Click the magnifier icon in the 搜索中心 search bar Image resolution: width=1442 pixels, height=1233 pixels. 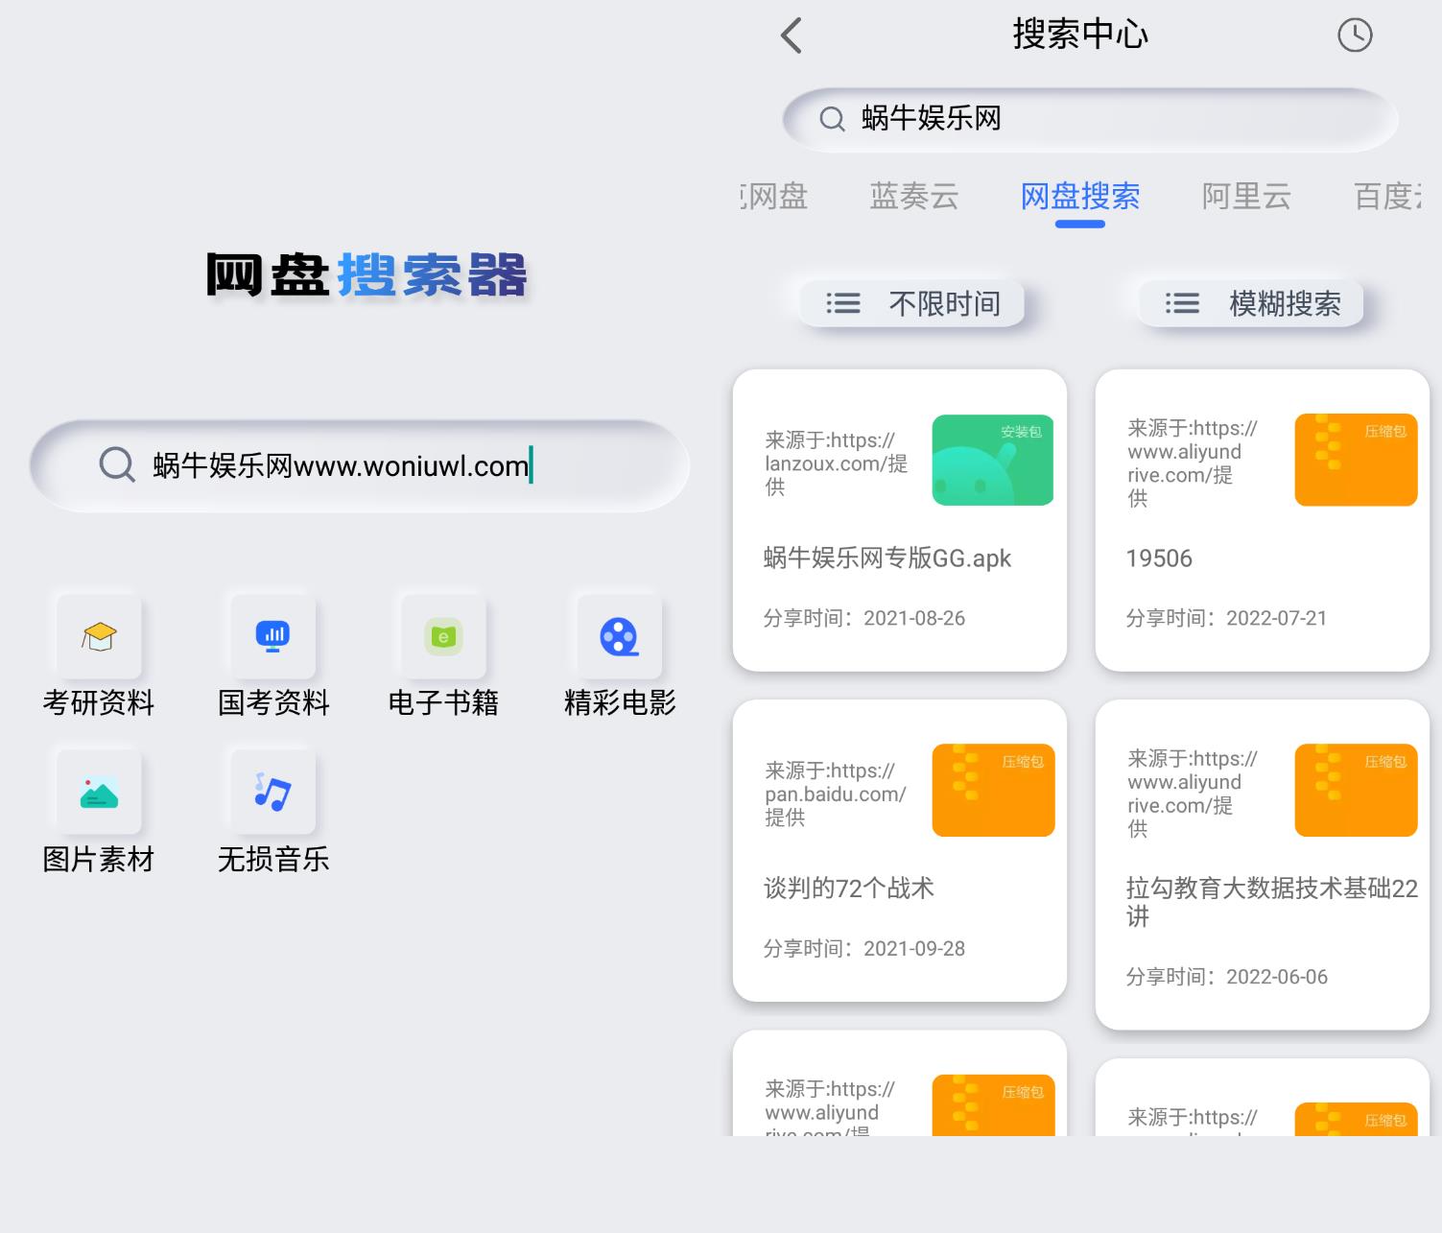coord(832,119)
